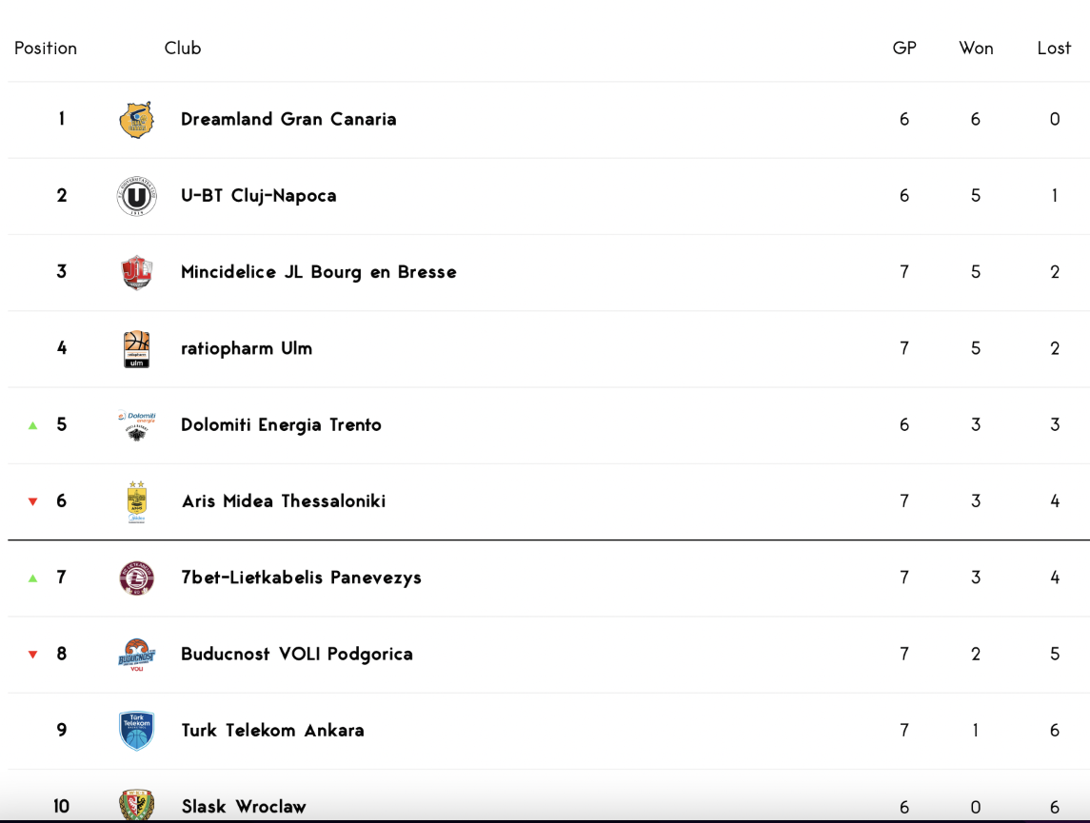Open the Dreamland Gran Canaria team link
This screenshot has width=1090, height=823.
(288, 120)
